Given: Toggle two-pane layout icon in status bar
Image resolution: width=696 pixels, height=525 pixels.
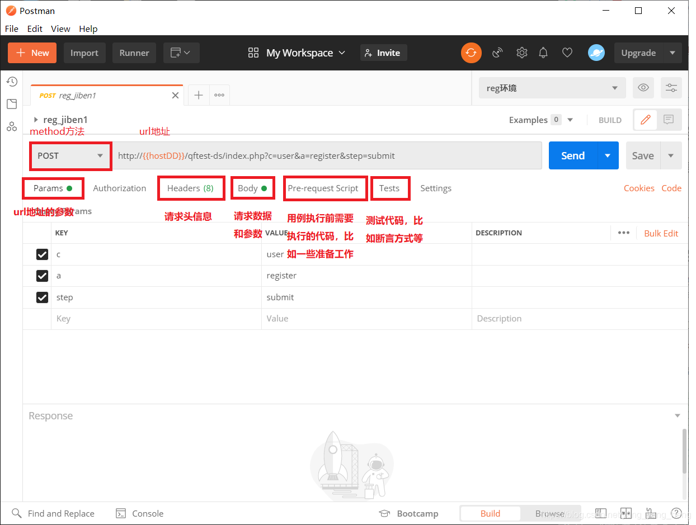Looking at the screenshot, I should 626,513.
